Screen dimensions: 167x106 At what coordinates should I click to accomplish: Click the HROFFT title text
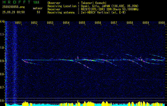pos(16,2)
